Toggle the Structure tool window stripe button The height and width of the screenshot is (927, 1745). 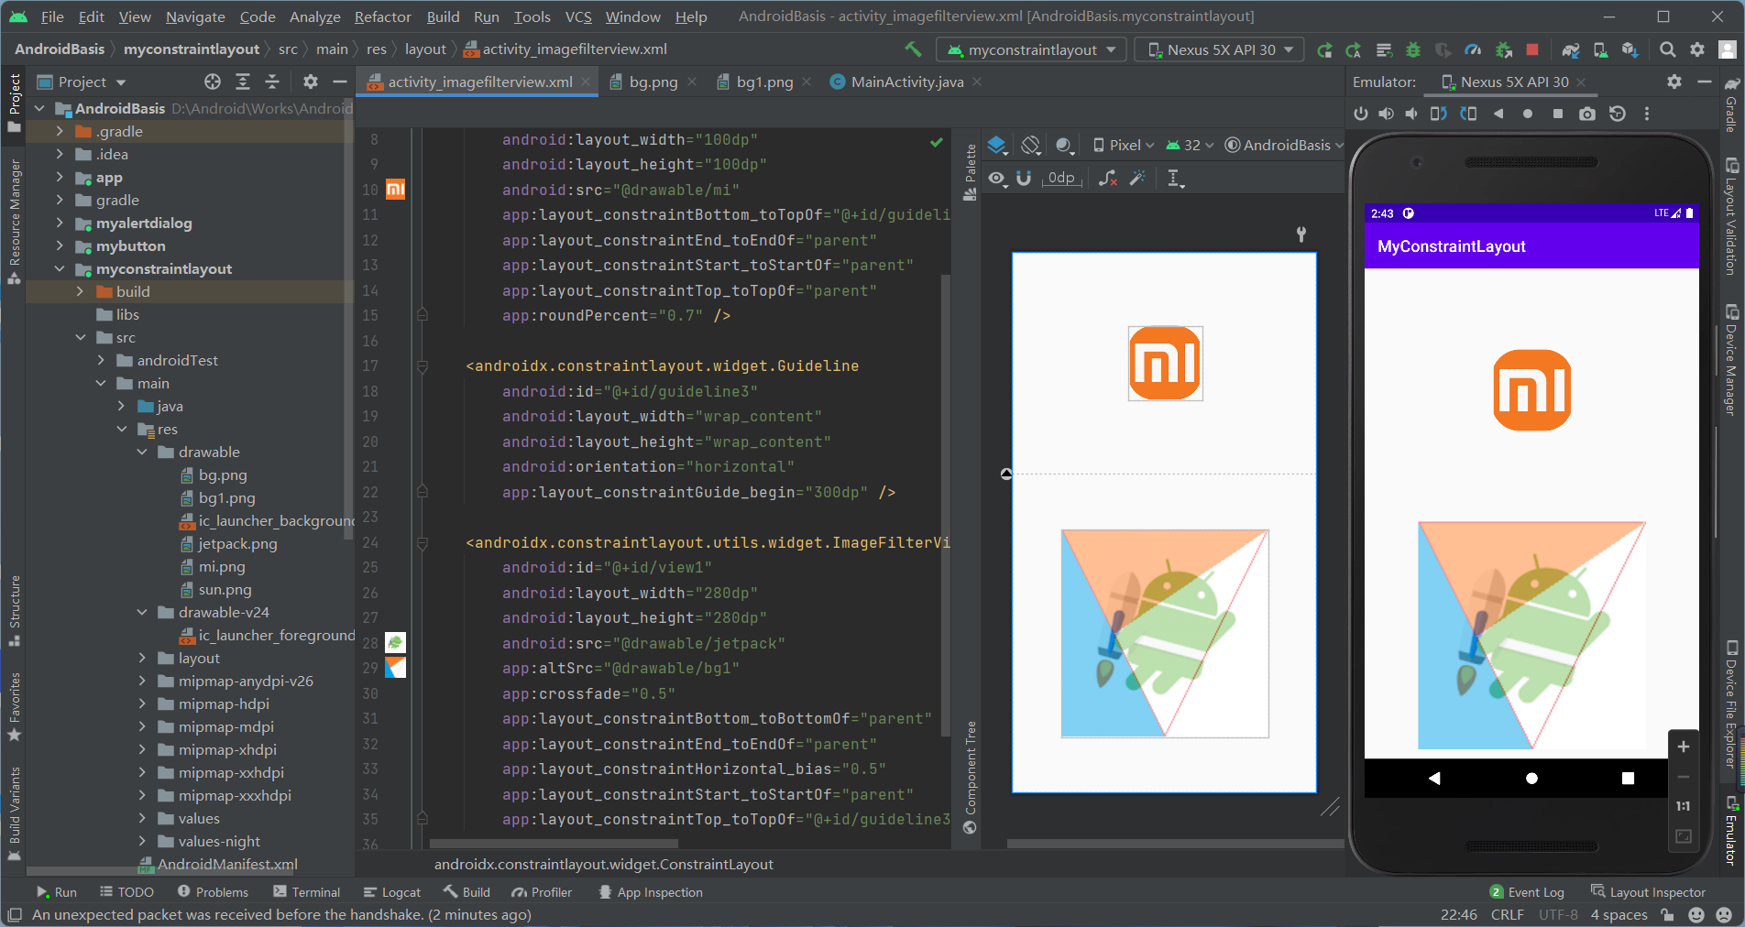pyautogui.click(x=14, y=611)
